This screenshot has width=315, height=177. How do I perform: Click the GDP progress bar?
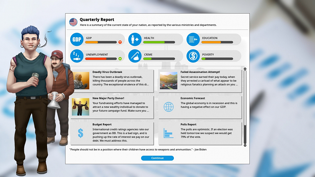pyautogui.click(x=101, y=42)
